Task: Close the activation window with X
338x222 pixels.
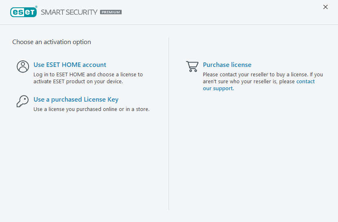Action: tap(325, 7)
